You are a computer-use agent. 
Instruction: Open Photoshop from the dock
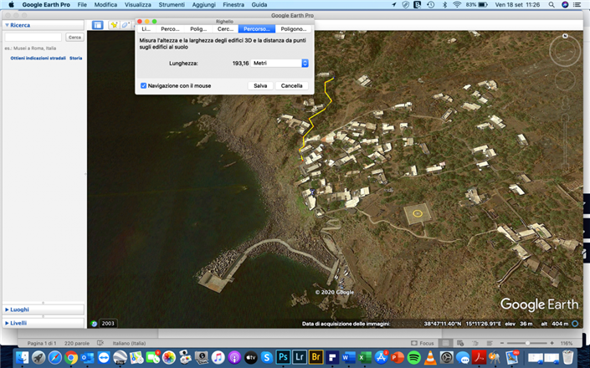(284, 357)
